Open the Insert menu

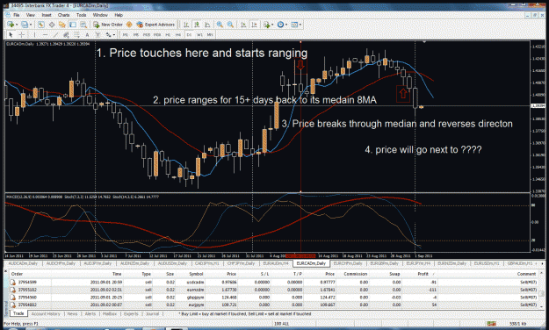(x=47, y=15)
